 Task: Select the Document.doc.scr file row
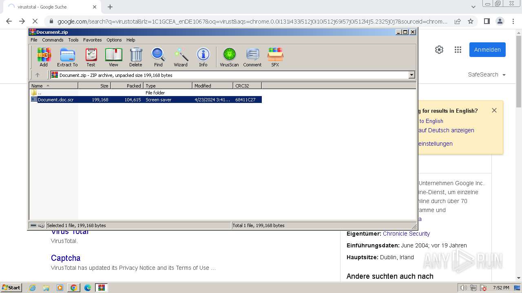146,100
